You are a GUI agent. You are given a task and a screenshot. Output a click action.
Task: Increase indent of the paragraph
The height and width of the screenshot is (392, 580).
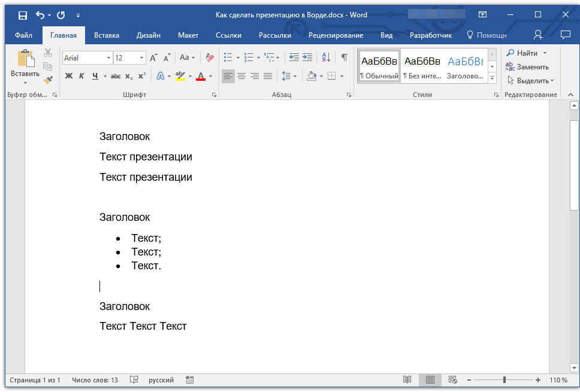click(x=307, y=57)
